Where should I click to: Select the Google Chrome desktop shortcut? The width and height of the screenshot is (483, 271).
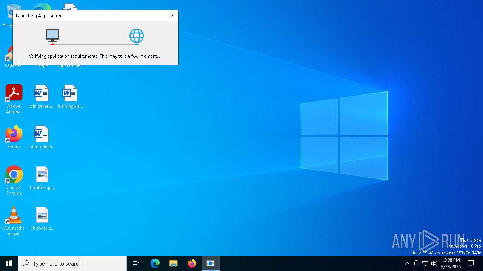click(14, 180)
